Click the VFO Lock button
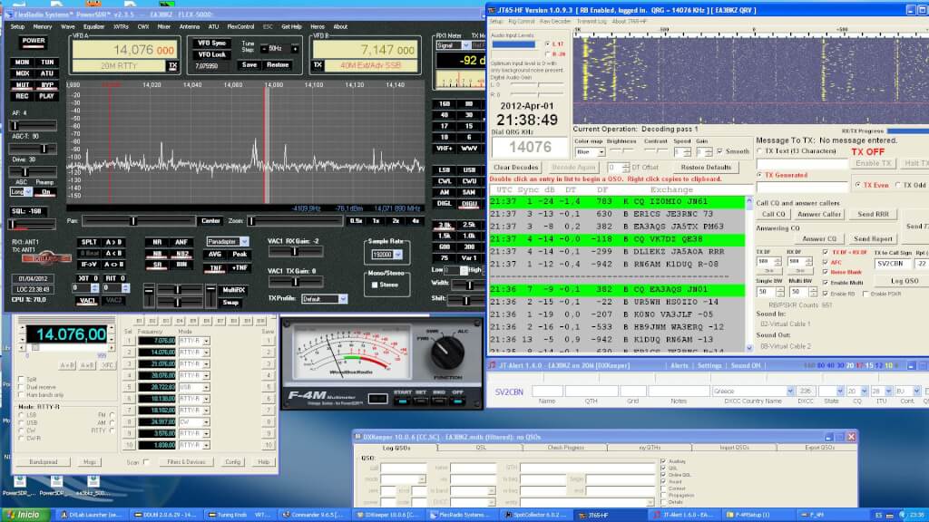 212,54
